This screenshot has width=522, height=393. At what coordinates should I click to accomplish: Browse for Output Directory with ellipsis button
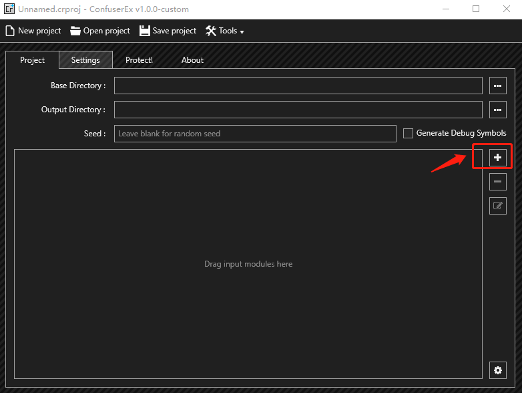[x=498, y=110]
